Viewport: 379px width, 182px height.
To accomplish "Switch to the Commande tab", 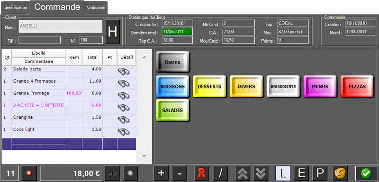I will pos(57,7).
